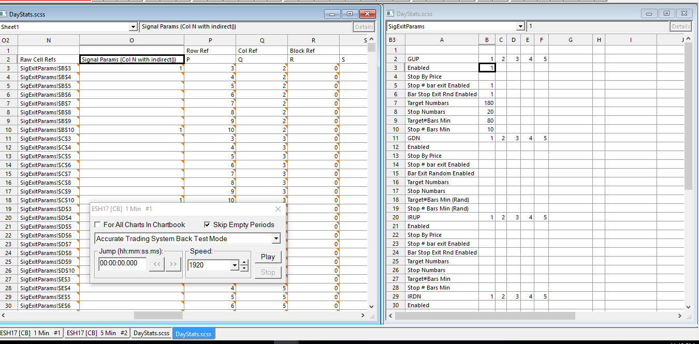Select cell SigExitParams!$B$10

tap(49, 130)
